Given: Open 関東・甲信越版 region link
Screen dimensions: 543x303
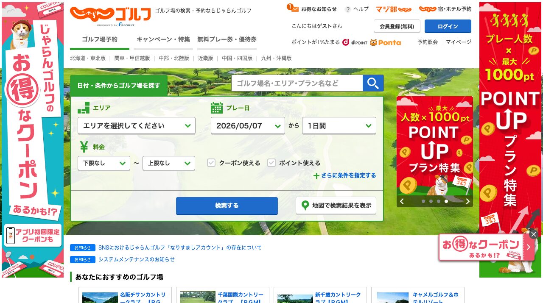Looking at the screenshot, I should (132, 58).
